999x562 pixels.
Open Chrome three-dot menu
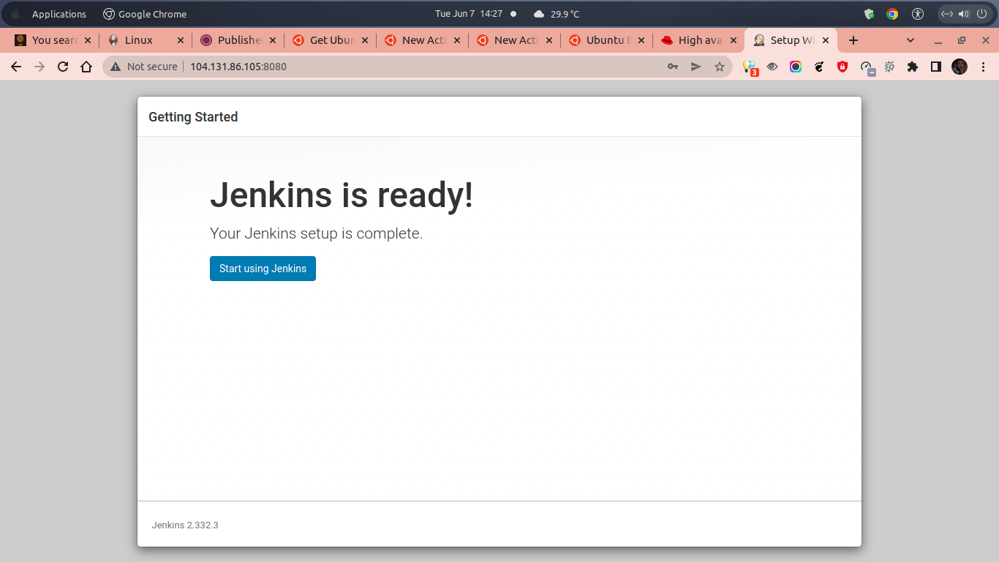pyautogui.click(x=983, y=67)
